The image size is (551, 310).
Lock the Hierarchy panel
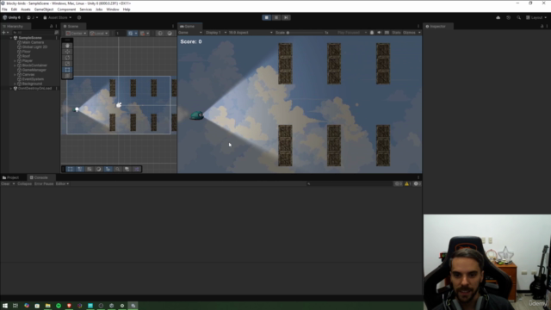coord(52,27)
